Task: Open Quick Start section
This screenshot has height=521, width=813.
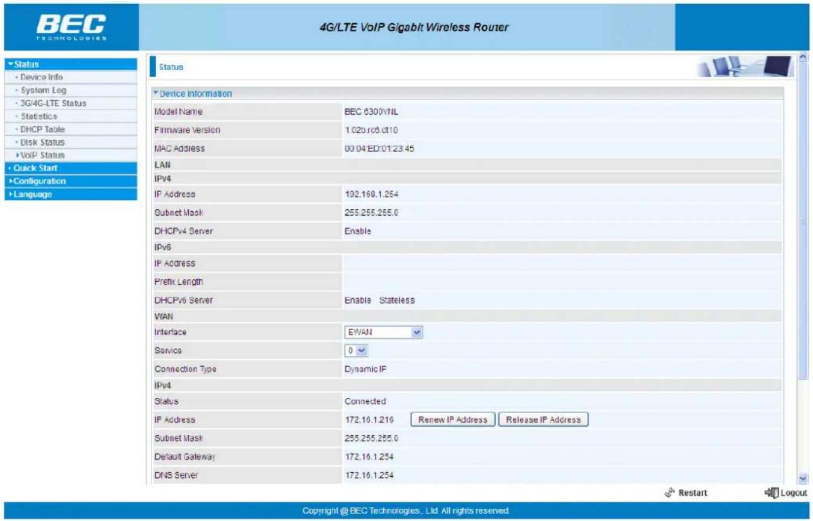Action: (71, 168)
